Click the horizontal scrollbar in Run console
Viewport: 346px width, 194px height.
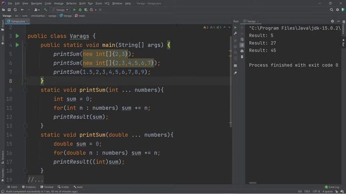click(x=252, y=183)
